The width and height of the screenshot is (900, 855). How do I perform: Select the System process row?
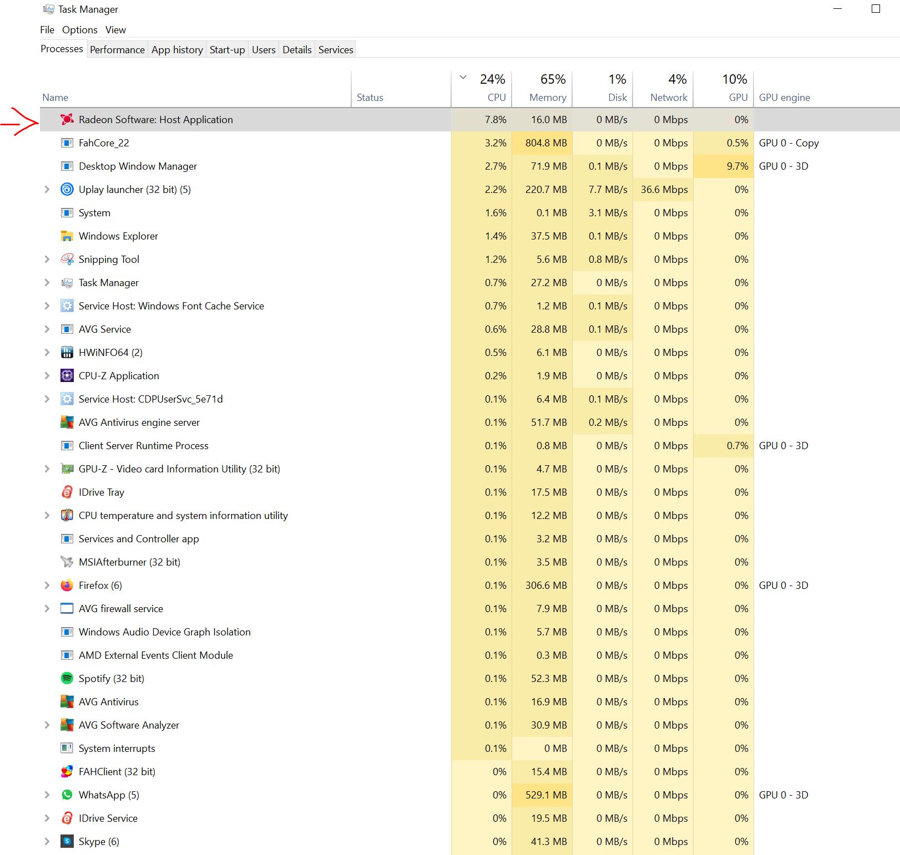point(470,212)
